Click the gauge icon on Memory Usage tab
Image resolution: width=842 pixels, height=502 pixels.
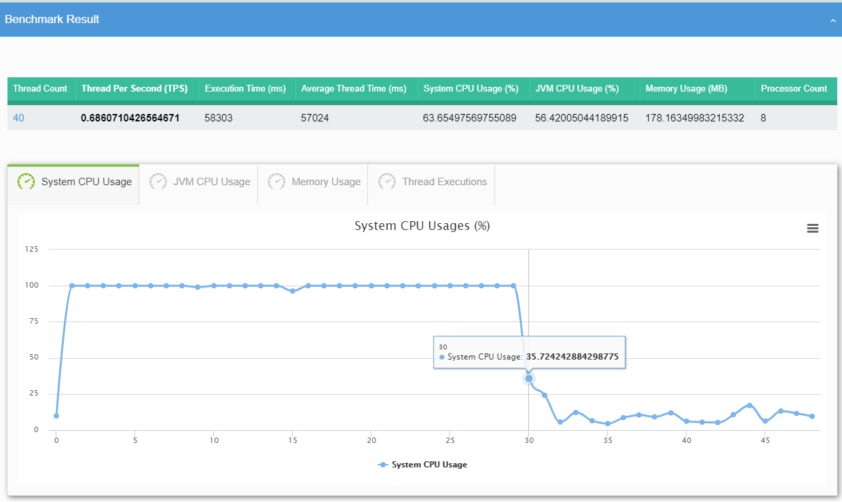276,182
